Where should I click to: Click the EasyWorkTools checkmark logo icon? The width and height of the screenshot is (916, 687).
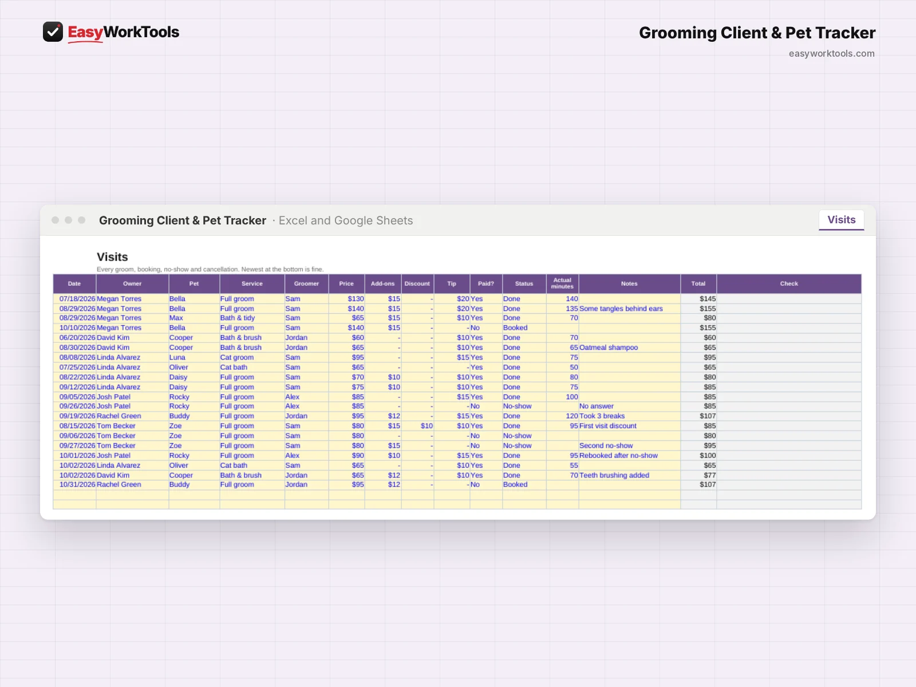53,32
